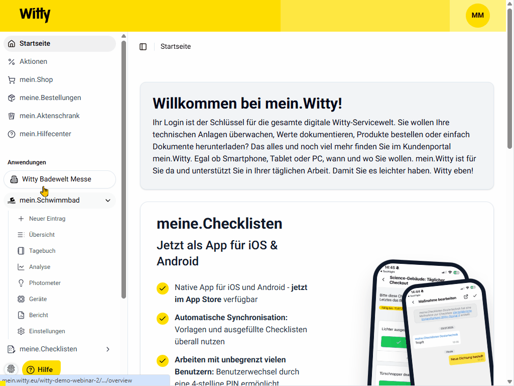Click the mein.Hilfecenter question mark icon
The height and width of the screenshot is (386, 514).
click(12, 134)
